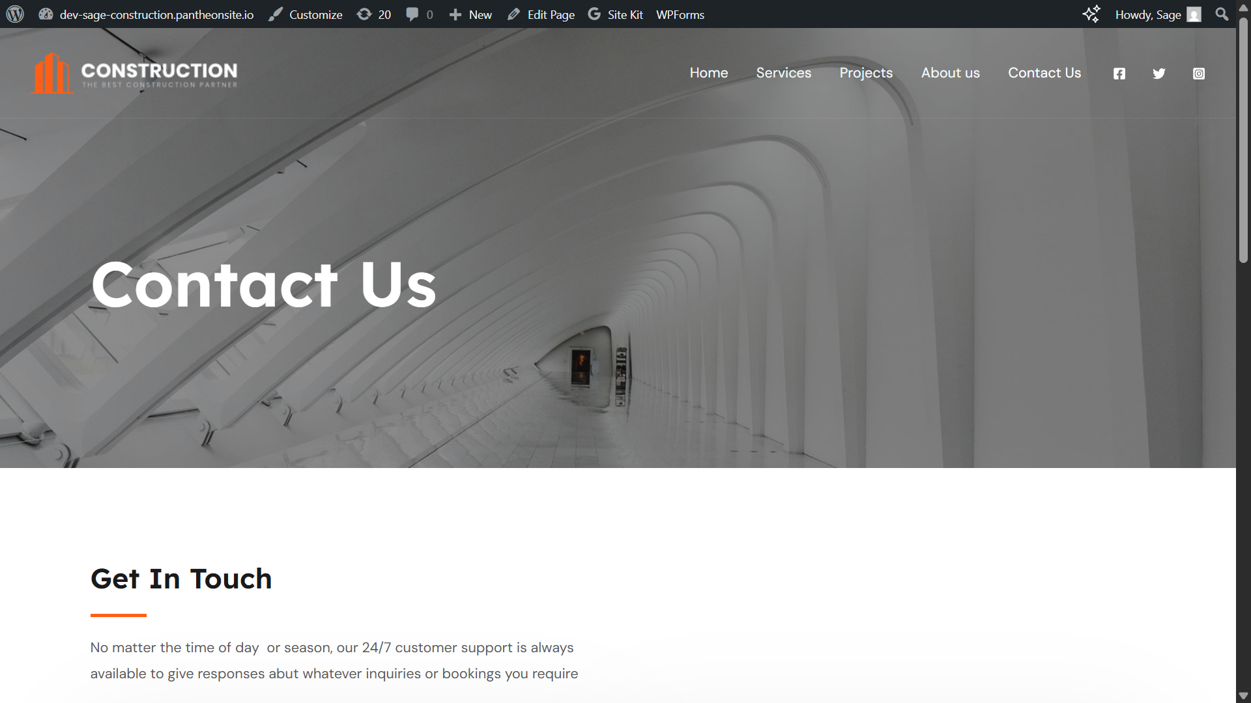The height and width of the screenshot is (703, 1251).
Task: Open the Twitter social icon link
Action: 1159,74
